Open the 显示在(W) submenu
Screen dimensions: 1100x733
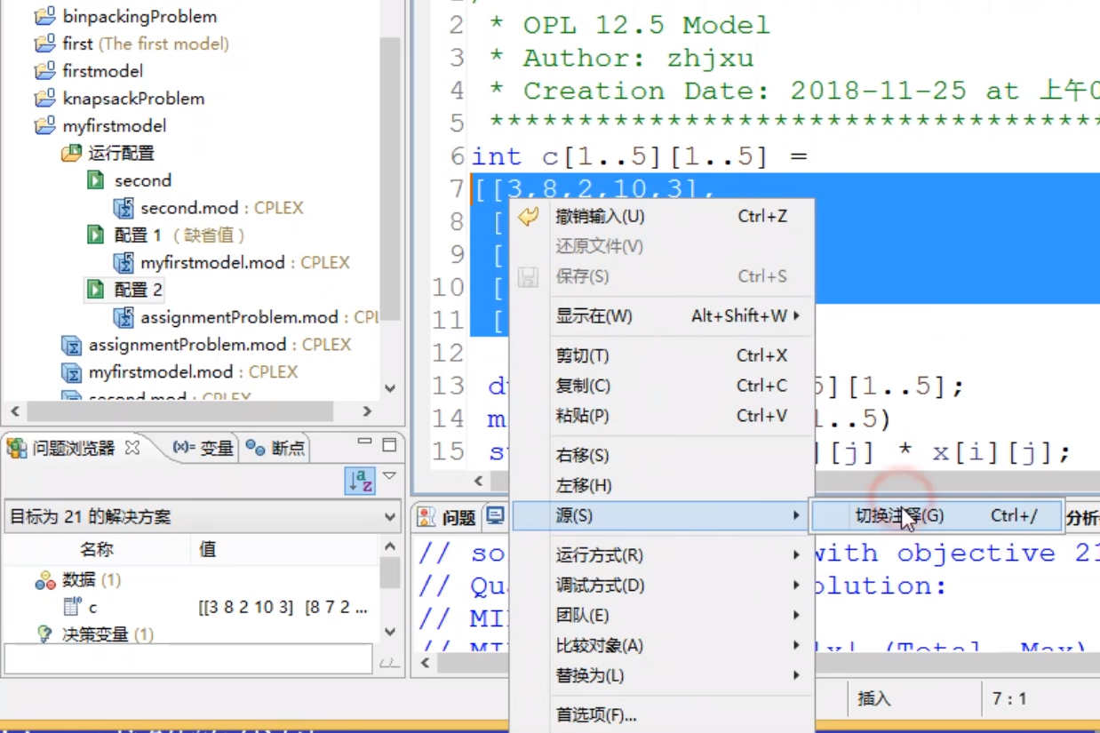(x=662, y=315)
